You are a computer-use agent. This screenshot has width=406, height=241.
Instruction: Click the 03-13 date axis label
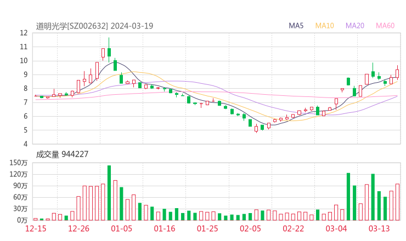[379, 228]
